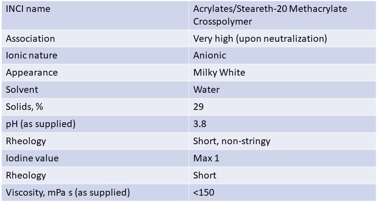Select the solids value "29"

(x=198, y=107)
